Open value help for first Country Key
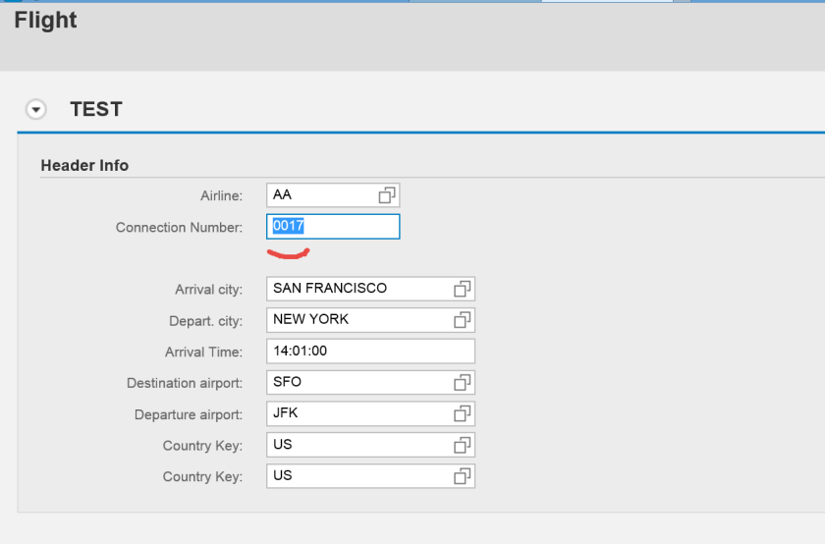 (462, 445)
